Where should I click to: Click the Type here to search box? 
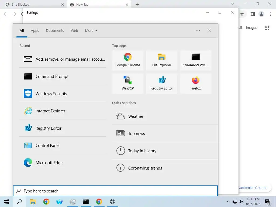[x=115, y=191]
